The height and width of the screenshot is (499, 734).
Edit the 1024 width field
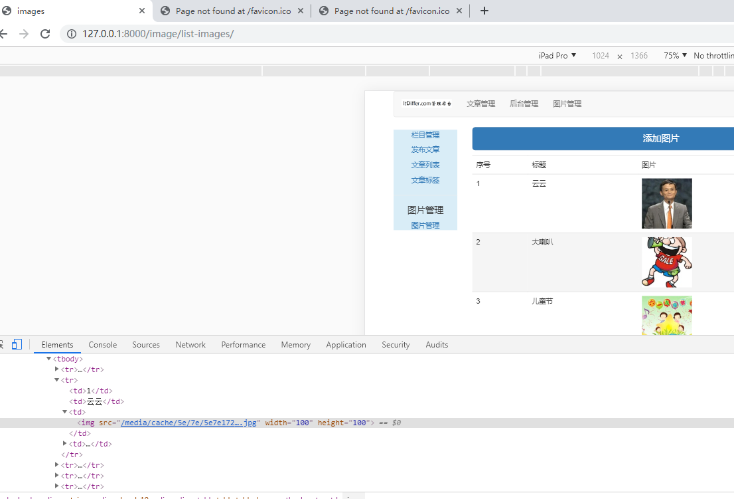click(x=601, y=55)
